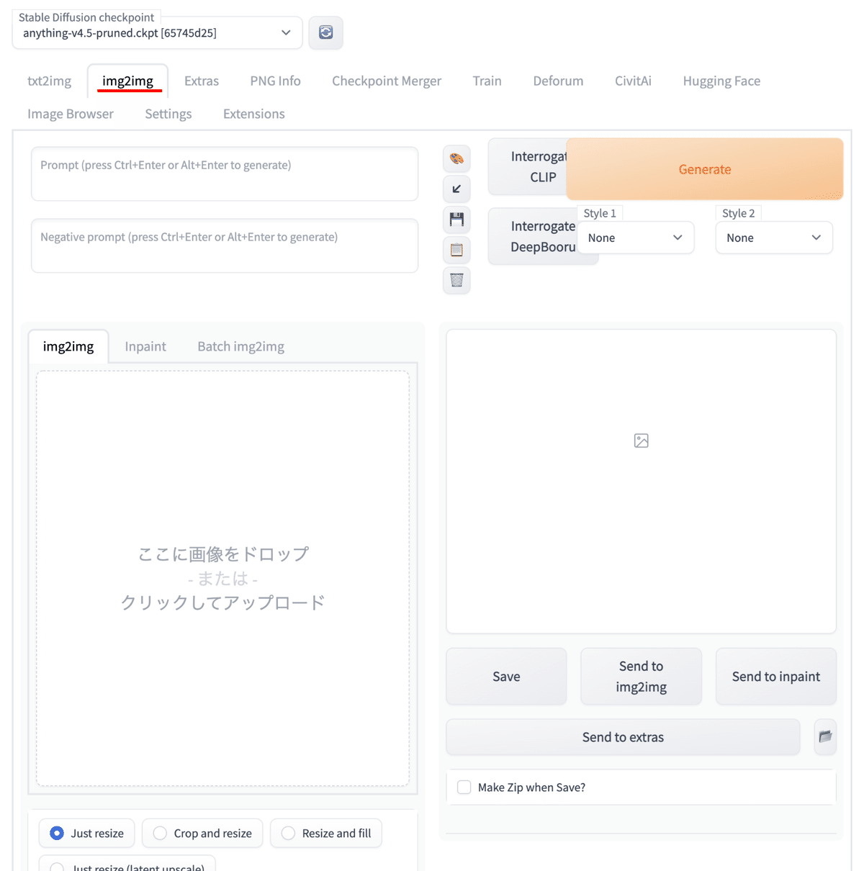Click the Send to img2img button
This screenshot has height=871, width=864.
pos(641,676)
